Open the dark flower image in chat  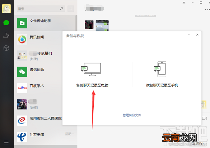coord(89,24)
